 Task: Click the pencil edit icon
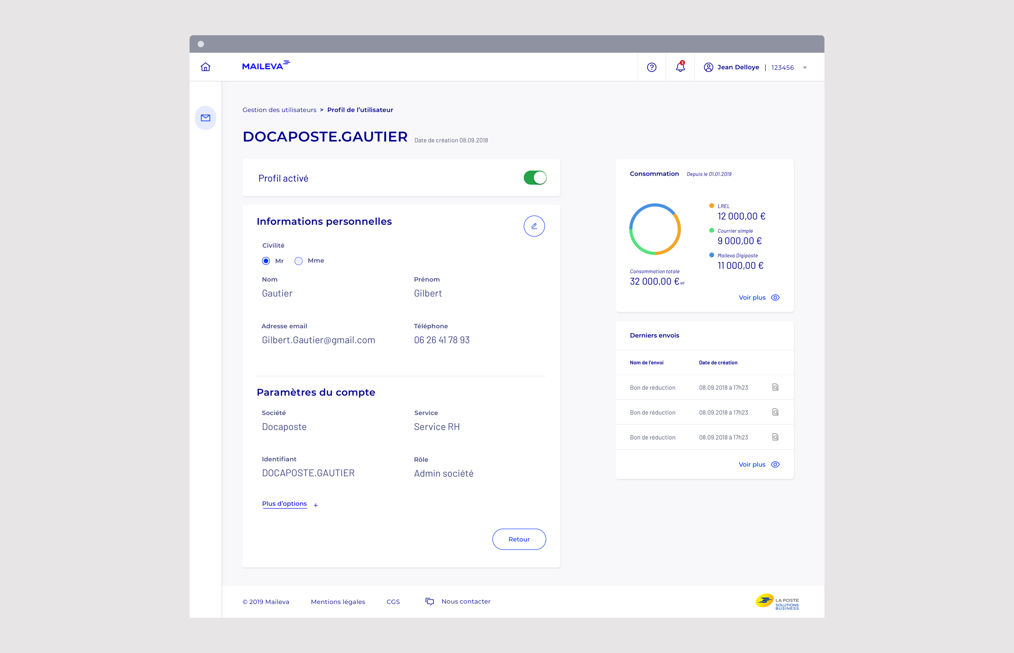[x=534, y=226]
